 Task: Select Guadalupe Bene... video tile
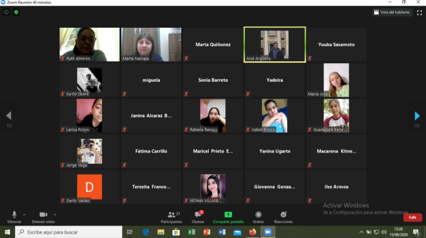(336, 116)
